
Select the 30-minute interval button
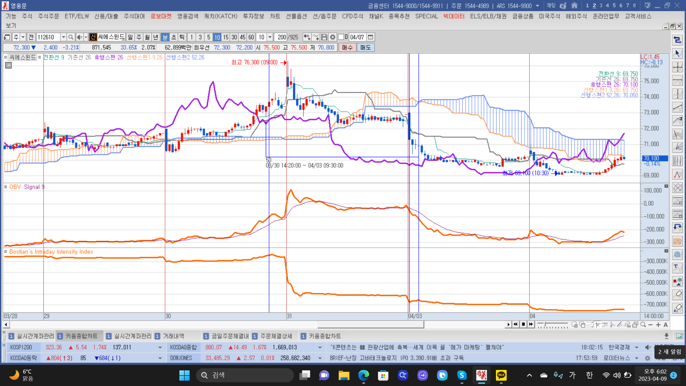234,37
